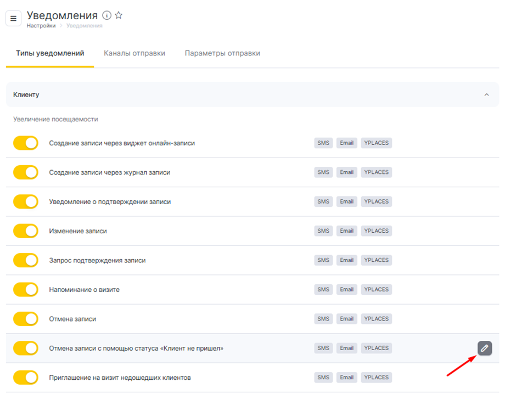Open Приглашение на визит недошедших клиентов row
Image resolution: width=516 pixels, height=399 pixels.
(120, 378)
